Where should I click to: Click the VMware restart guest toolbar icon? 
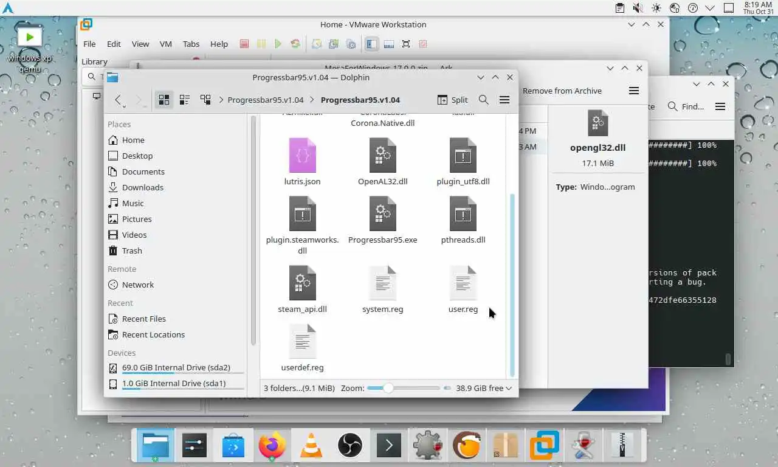(x=295, y=44)
